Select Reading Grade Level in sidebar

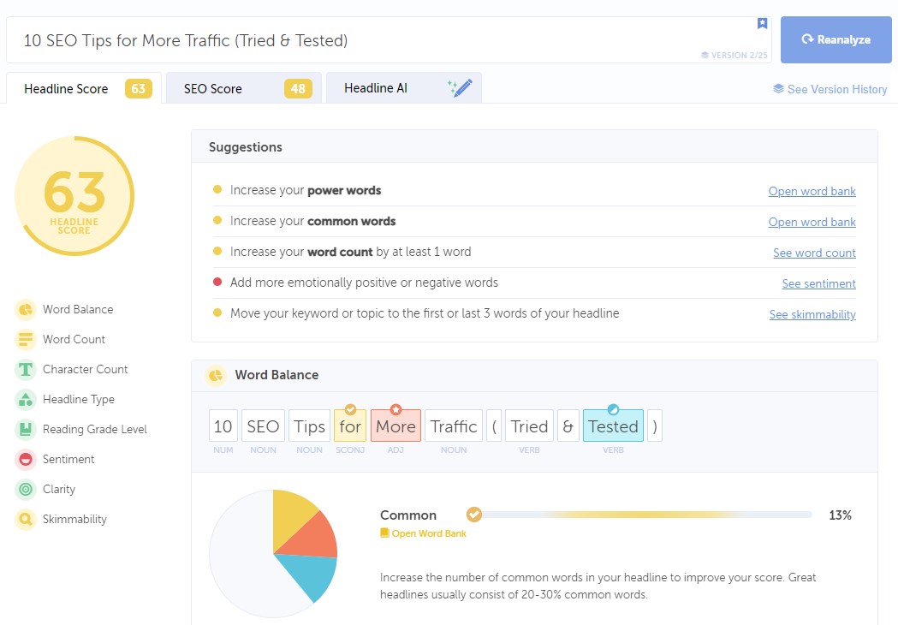pyautogui.click(x=94, y=429)
